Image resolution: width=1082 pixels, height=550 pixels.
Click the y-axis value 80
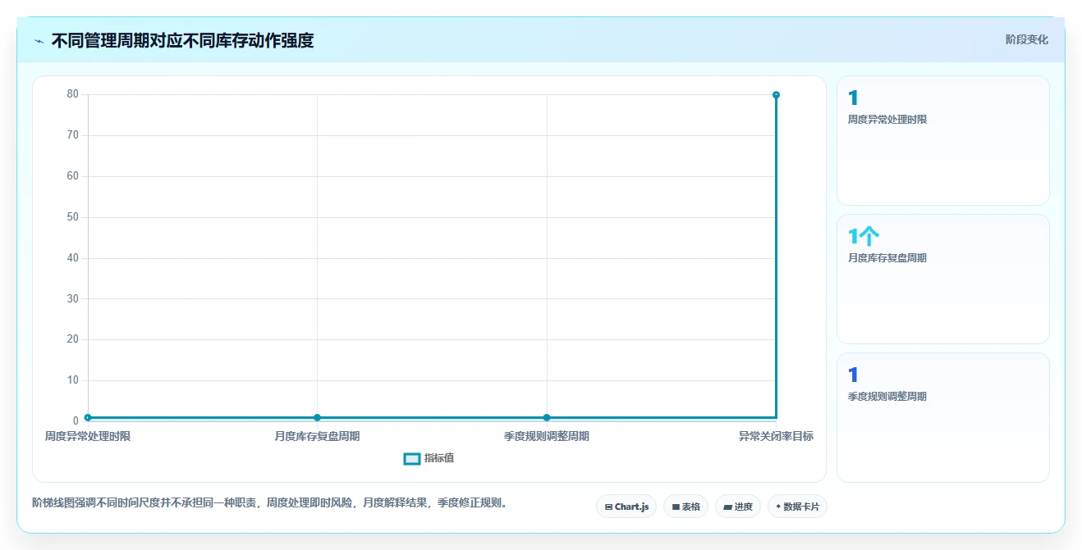pyautogui.click(x=73, y=94)
